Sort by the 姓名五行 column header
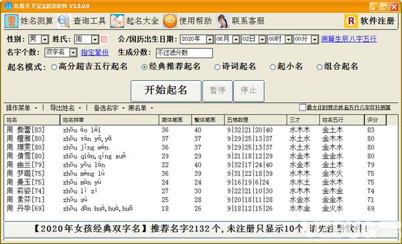This screenshot has width=402, height=244. 342,120
